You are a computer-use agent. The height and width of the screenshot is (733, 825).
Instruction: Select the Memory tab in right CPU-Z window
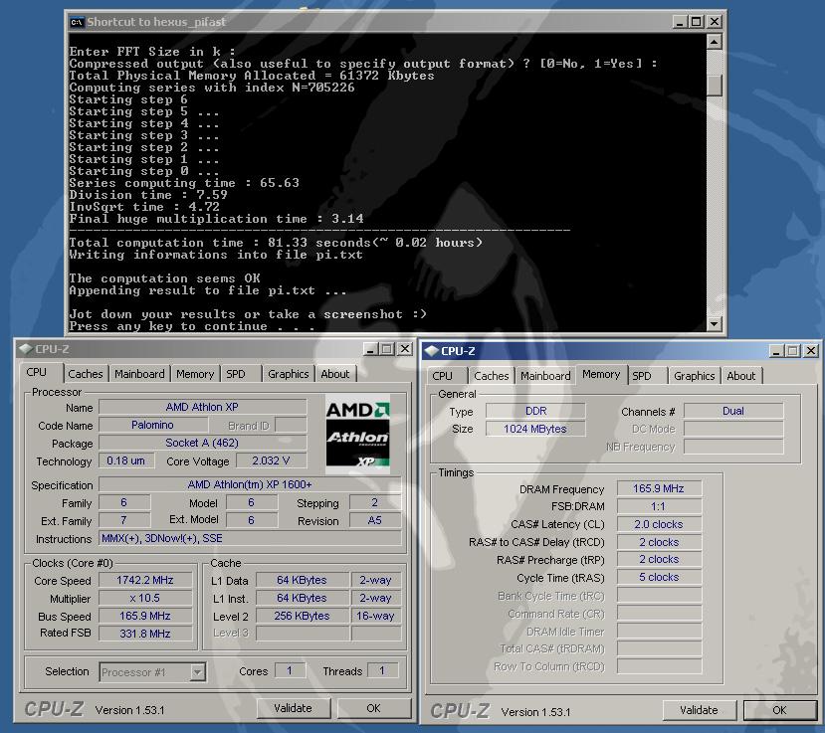click(x=601, y=374)
